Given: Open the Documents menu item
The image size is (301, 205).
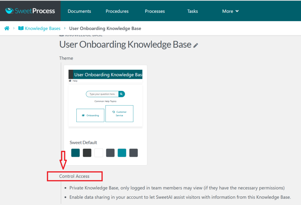Looking at the screenshot, I should point(79,11).
